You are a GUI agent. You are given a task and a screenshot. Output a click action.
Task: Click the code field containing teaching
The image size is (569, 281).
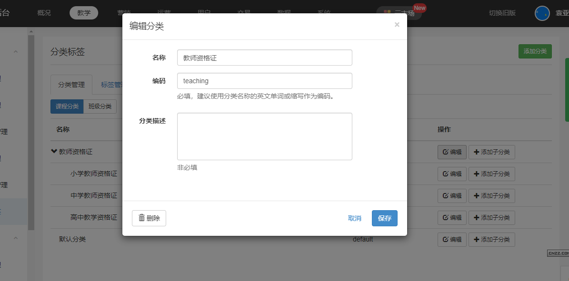[x=264, y=81]
